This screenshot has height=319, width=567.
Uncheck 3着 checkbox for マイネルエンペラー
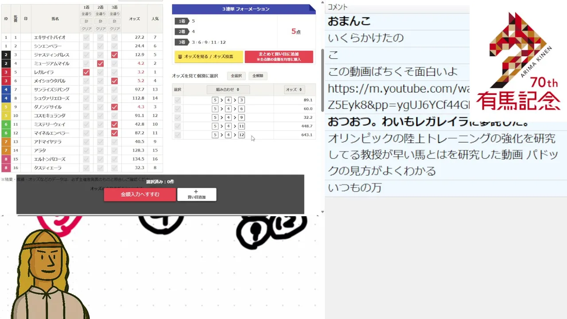115,133
